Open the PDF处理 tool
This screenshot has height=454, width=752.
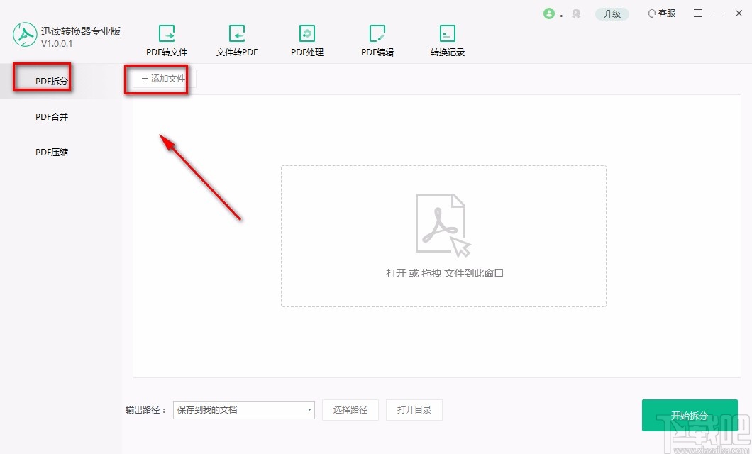(306, 39)
